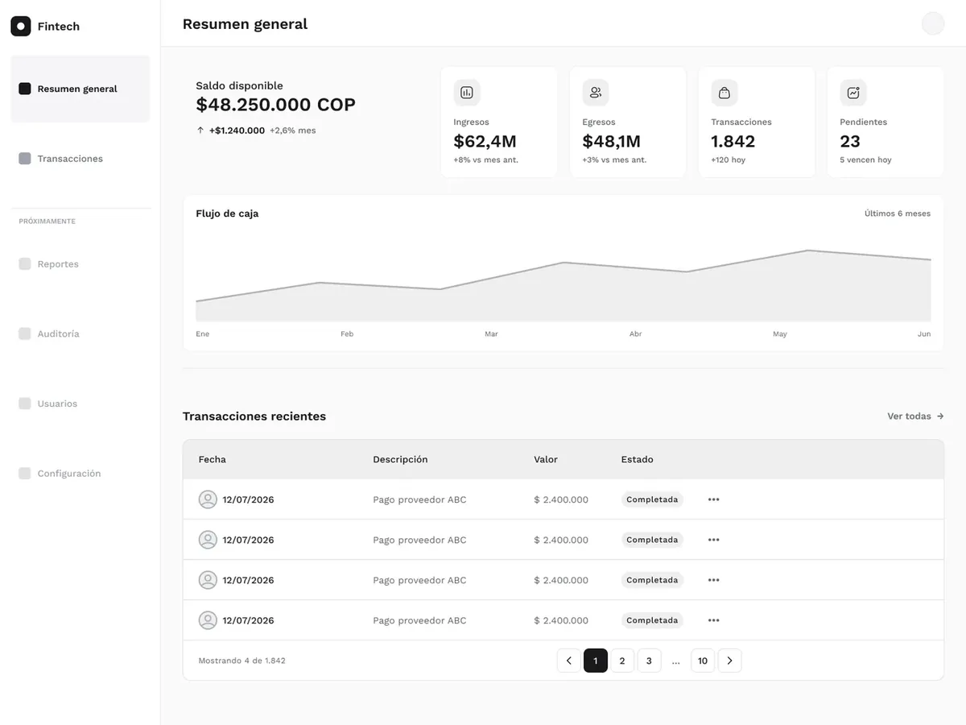Go to the previous page with the left chevron
The width and height of the screenshot is (966, 725).
click(568, 661)
